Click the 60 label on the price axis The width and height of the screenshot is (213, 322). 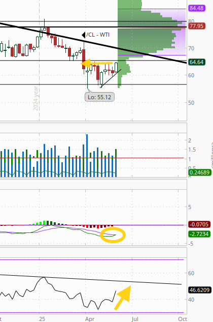tap(191, 75)
